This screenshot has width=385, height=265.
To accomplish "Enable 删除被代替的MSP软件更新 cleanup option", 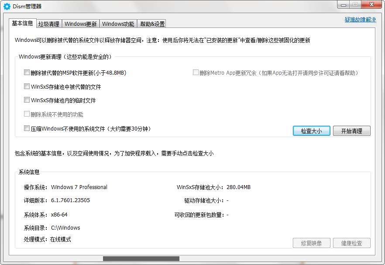I will (27, 72).
